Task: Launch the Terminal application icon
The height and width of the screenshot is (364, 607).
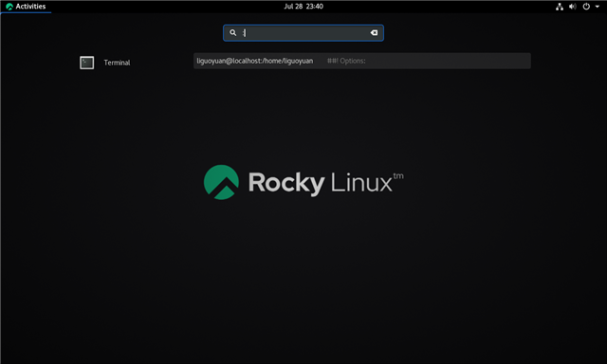Action: click(86, 63)
